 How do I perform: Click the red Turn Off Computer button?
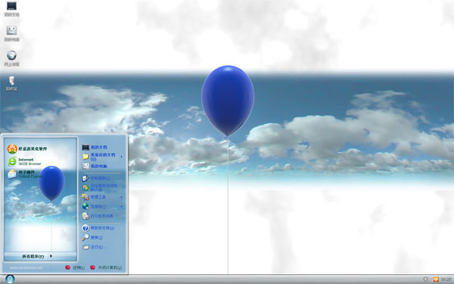pyautogui.click(x=106, y=267)
